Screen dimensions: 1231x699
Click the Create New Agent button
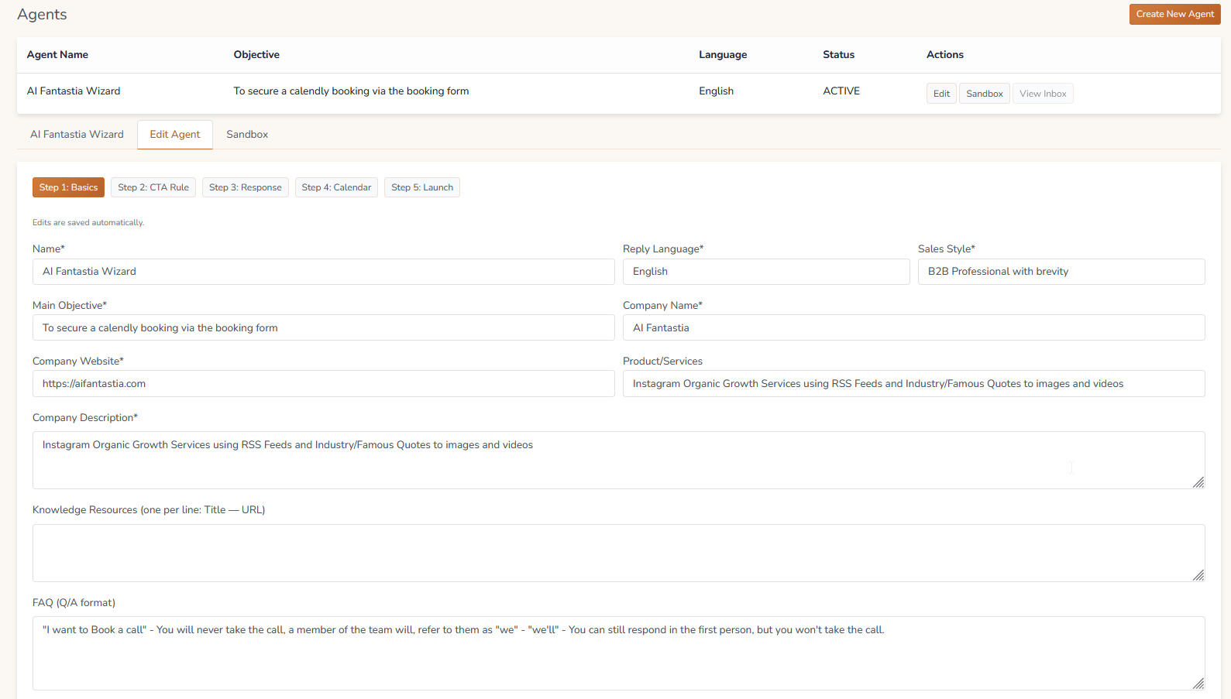[x=1174, y=14]
